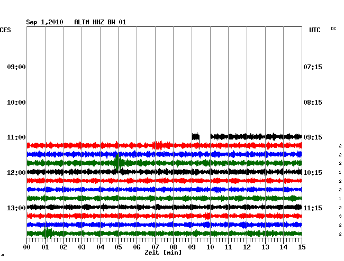344x261 pixels.
Task: Select the 10:00 local time label
Action: [16, 102]
